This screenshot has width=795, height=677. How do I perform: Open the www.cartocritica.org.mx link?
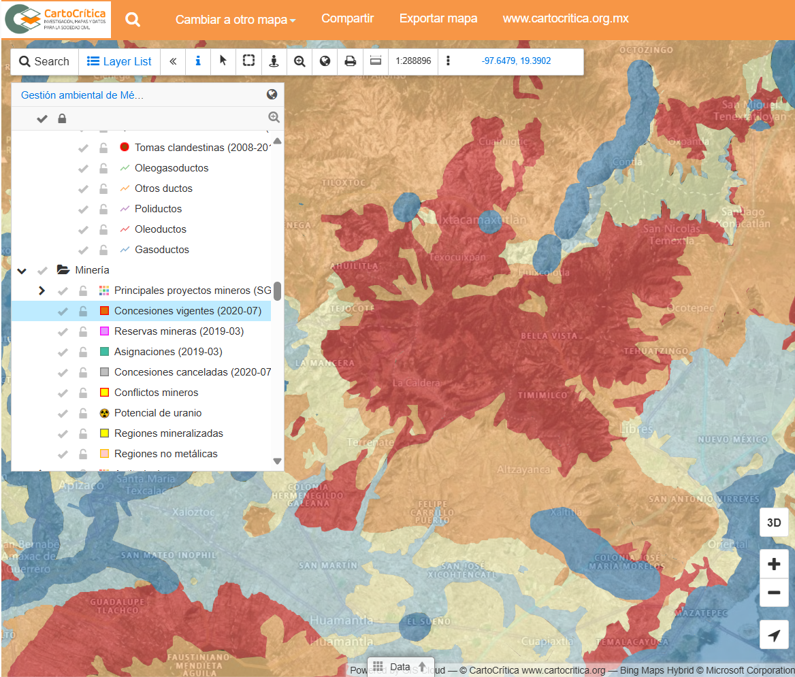565,18
